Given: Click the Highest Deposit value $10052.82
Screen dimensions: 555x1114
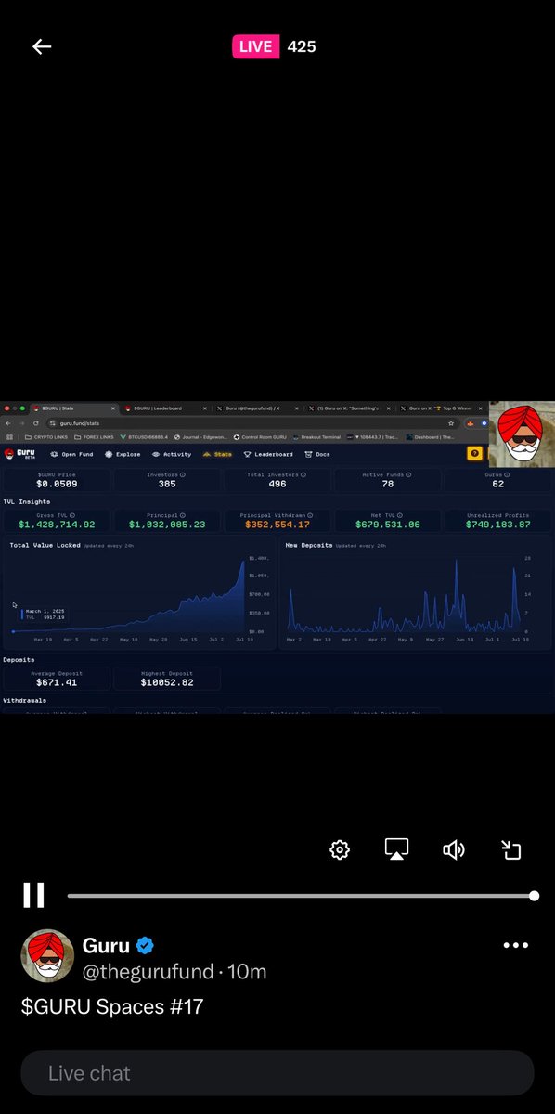Looking at the screenshot, I should 167,682.
